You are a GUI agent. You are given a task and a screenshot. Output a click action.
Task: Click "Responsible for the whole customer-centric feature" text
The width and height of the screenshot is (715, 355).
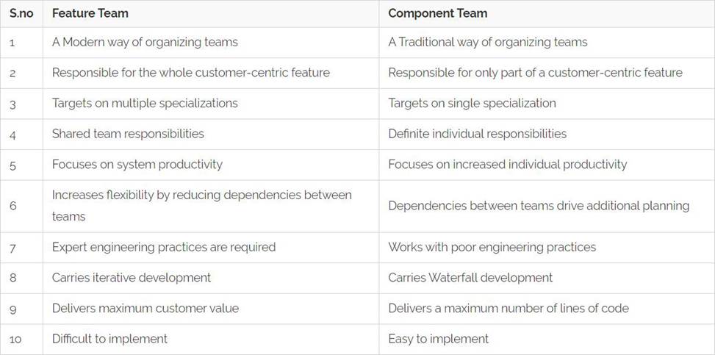(190, 73)
